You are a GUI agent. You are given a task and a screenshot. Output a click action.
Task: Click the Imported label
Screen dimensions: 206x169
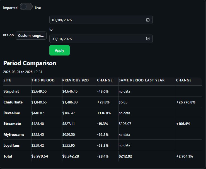pyautogui.click(x=10, y=8)
